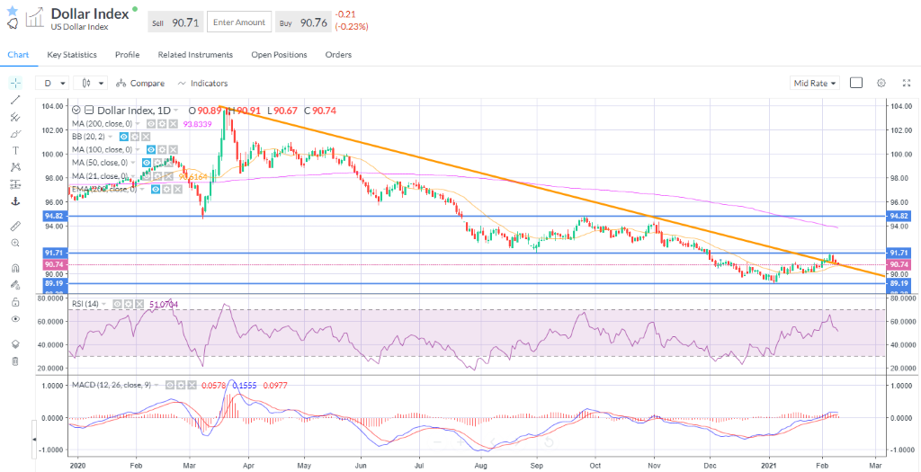This screenshot has height=472, width=921.
Task: Click the minus box beside Dollar Index legend
Action: pyautogui.click(x=89, y=111)
